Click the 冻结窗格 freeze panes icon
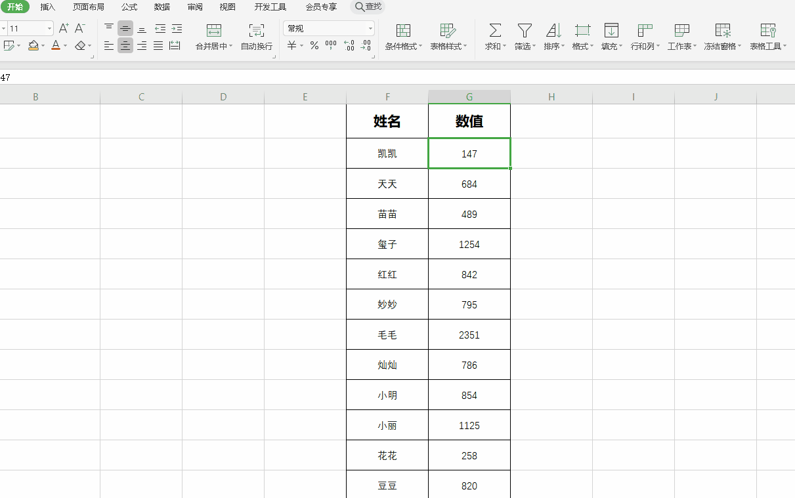 (x=723, y=30)
